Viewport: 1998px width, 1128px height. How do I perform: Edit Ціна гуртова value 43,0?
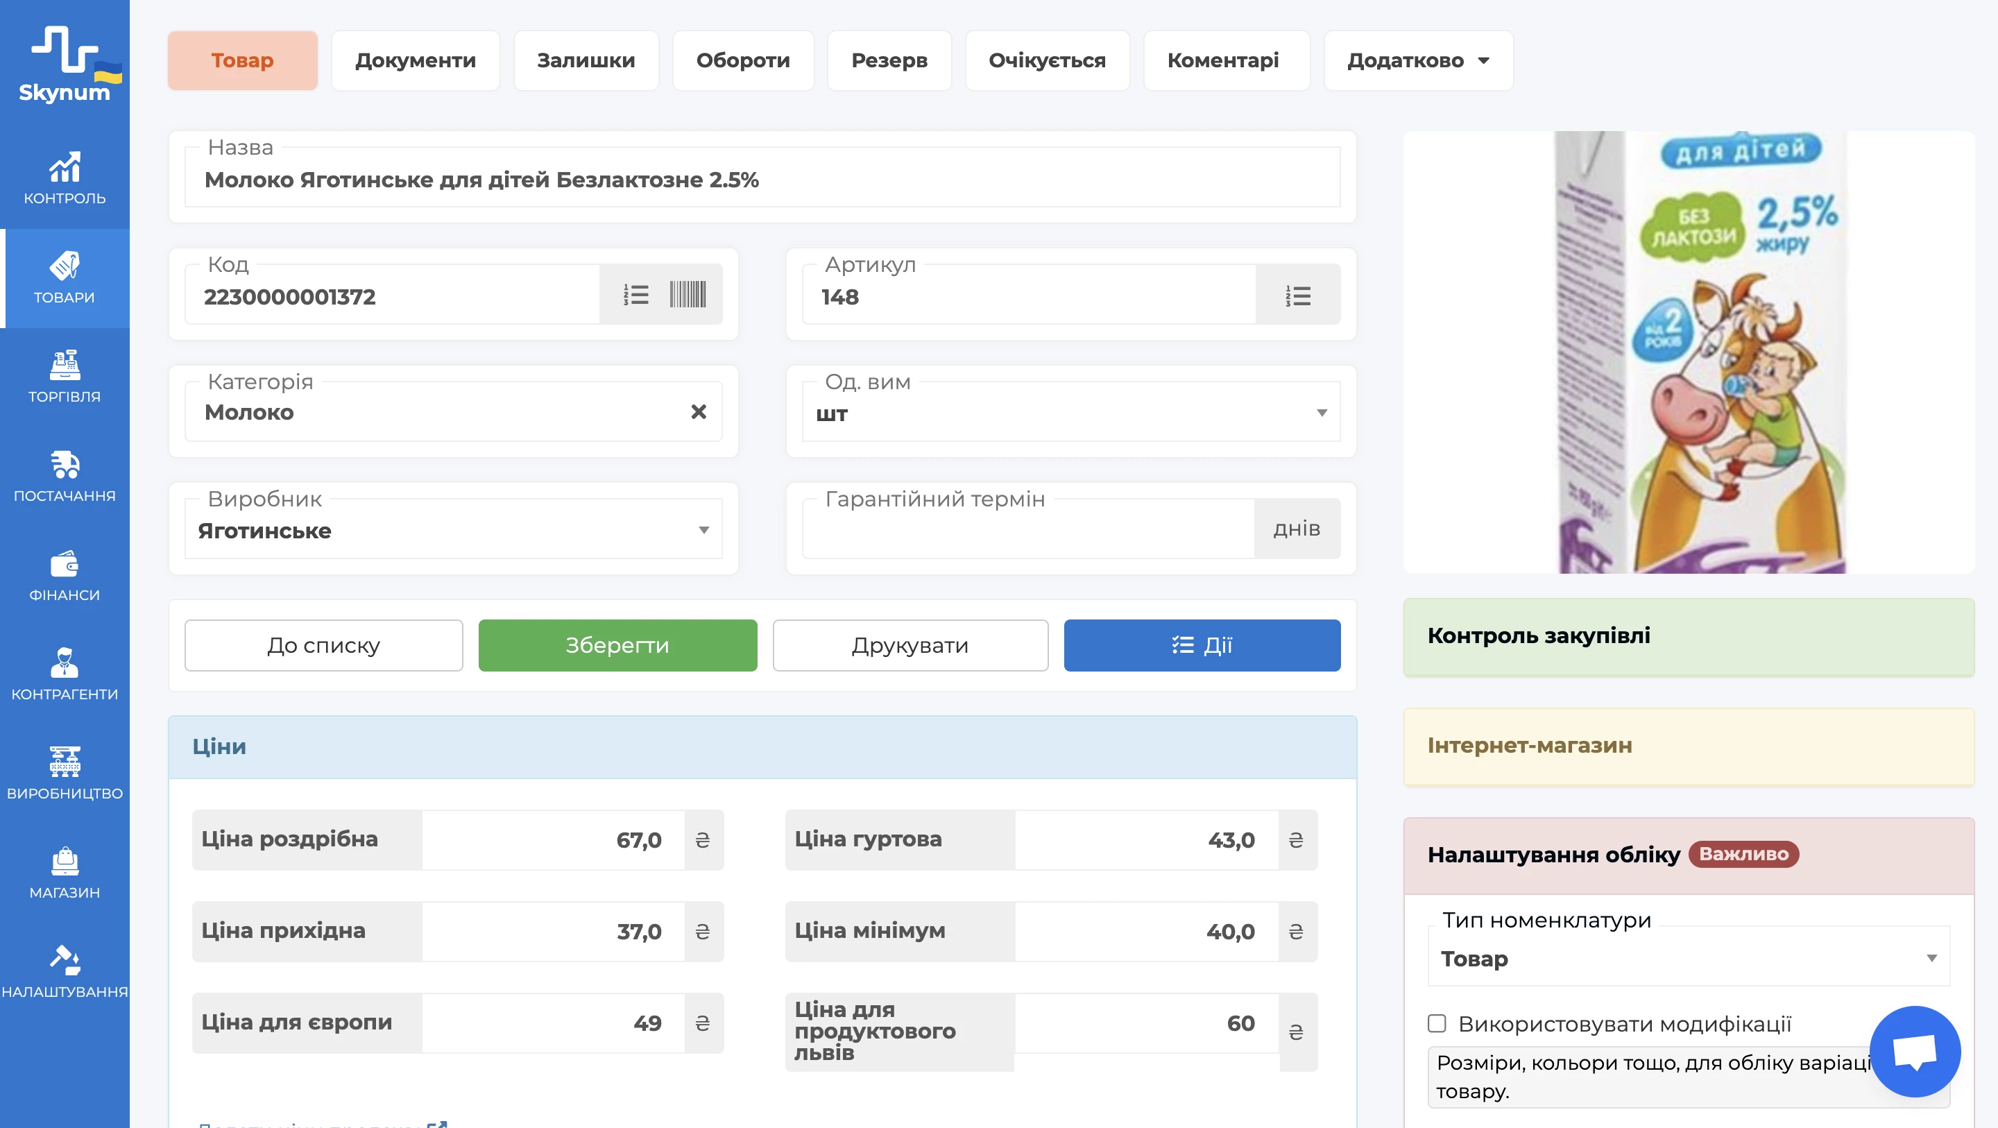(x=1146, y=840)
